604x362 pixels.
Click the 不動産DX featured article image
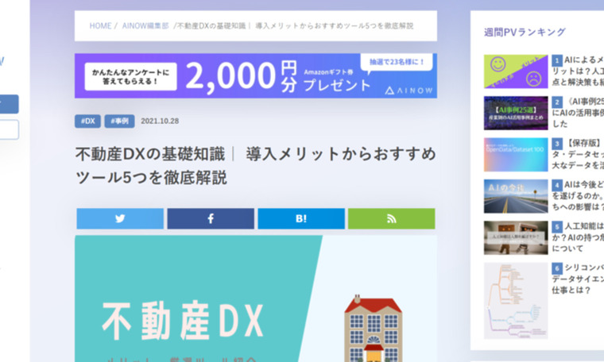click(255, 302)
